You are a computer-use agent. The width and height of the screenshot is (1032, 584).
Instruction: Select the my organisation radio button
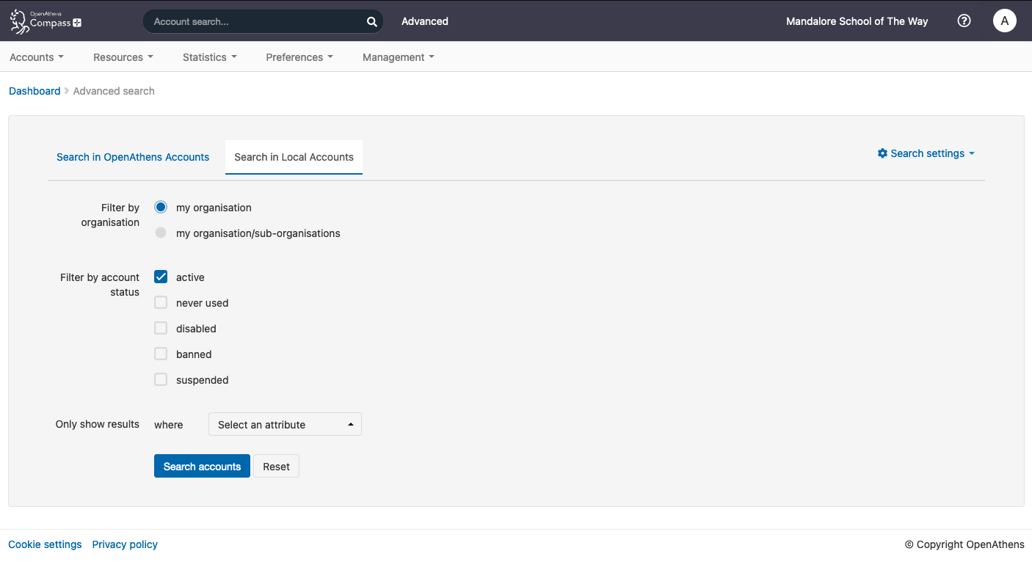point(160,207)
